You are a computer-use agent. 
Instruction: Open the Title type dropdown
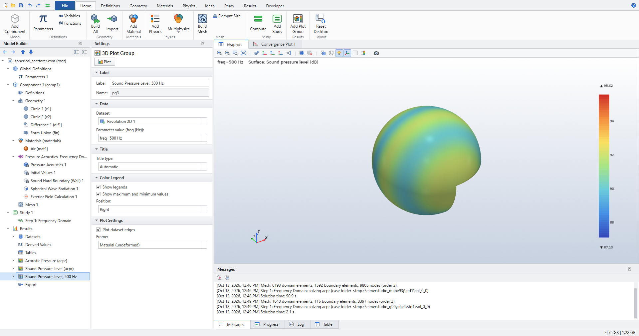coord(152,167)
